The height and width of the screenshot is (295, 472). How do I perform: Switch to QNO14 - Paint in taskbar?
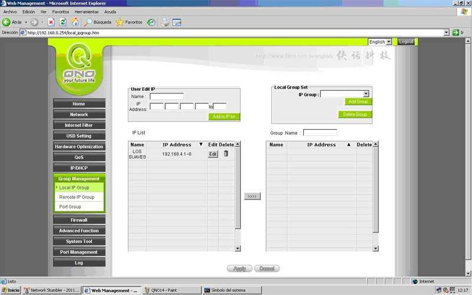coord(170,290)
